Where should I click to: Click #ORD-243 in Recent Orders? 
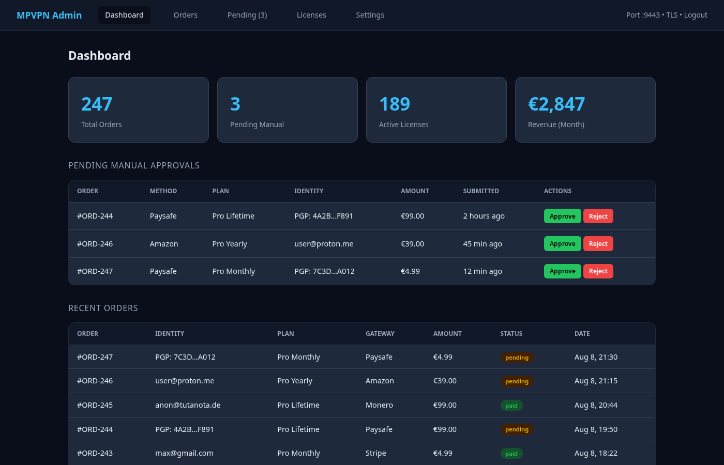[95, 453]
